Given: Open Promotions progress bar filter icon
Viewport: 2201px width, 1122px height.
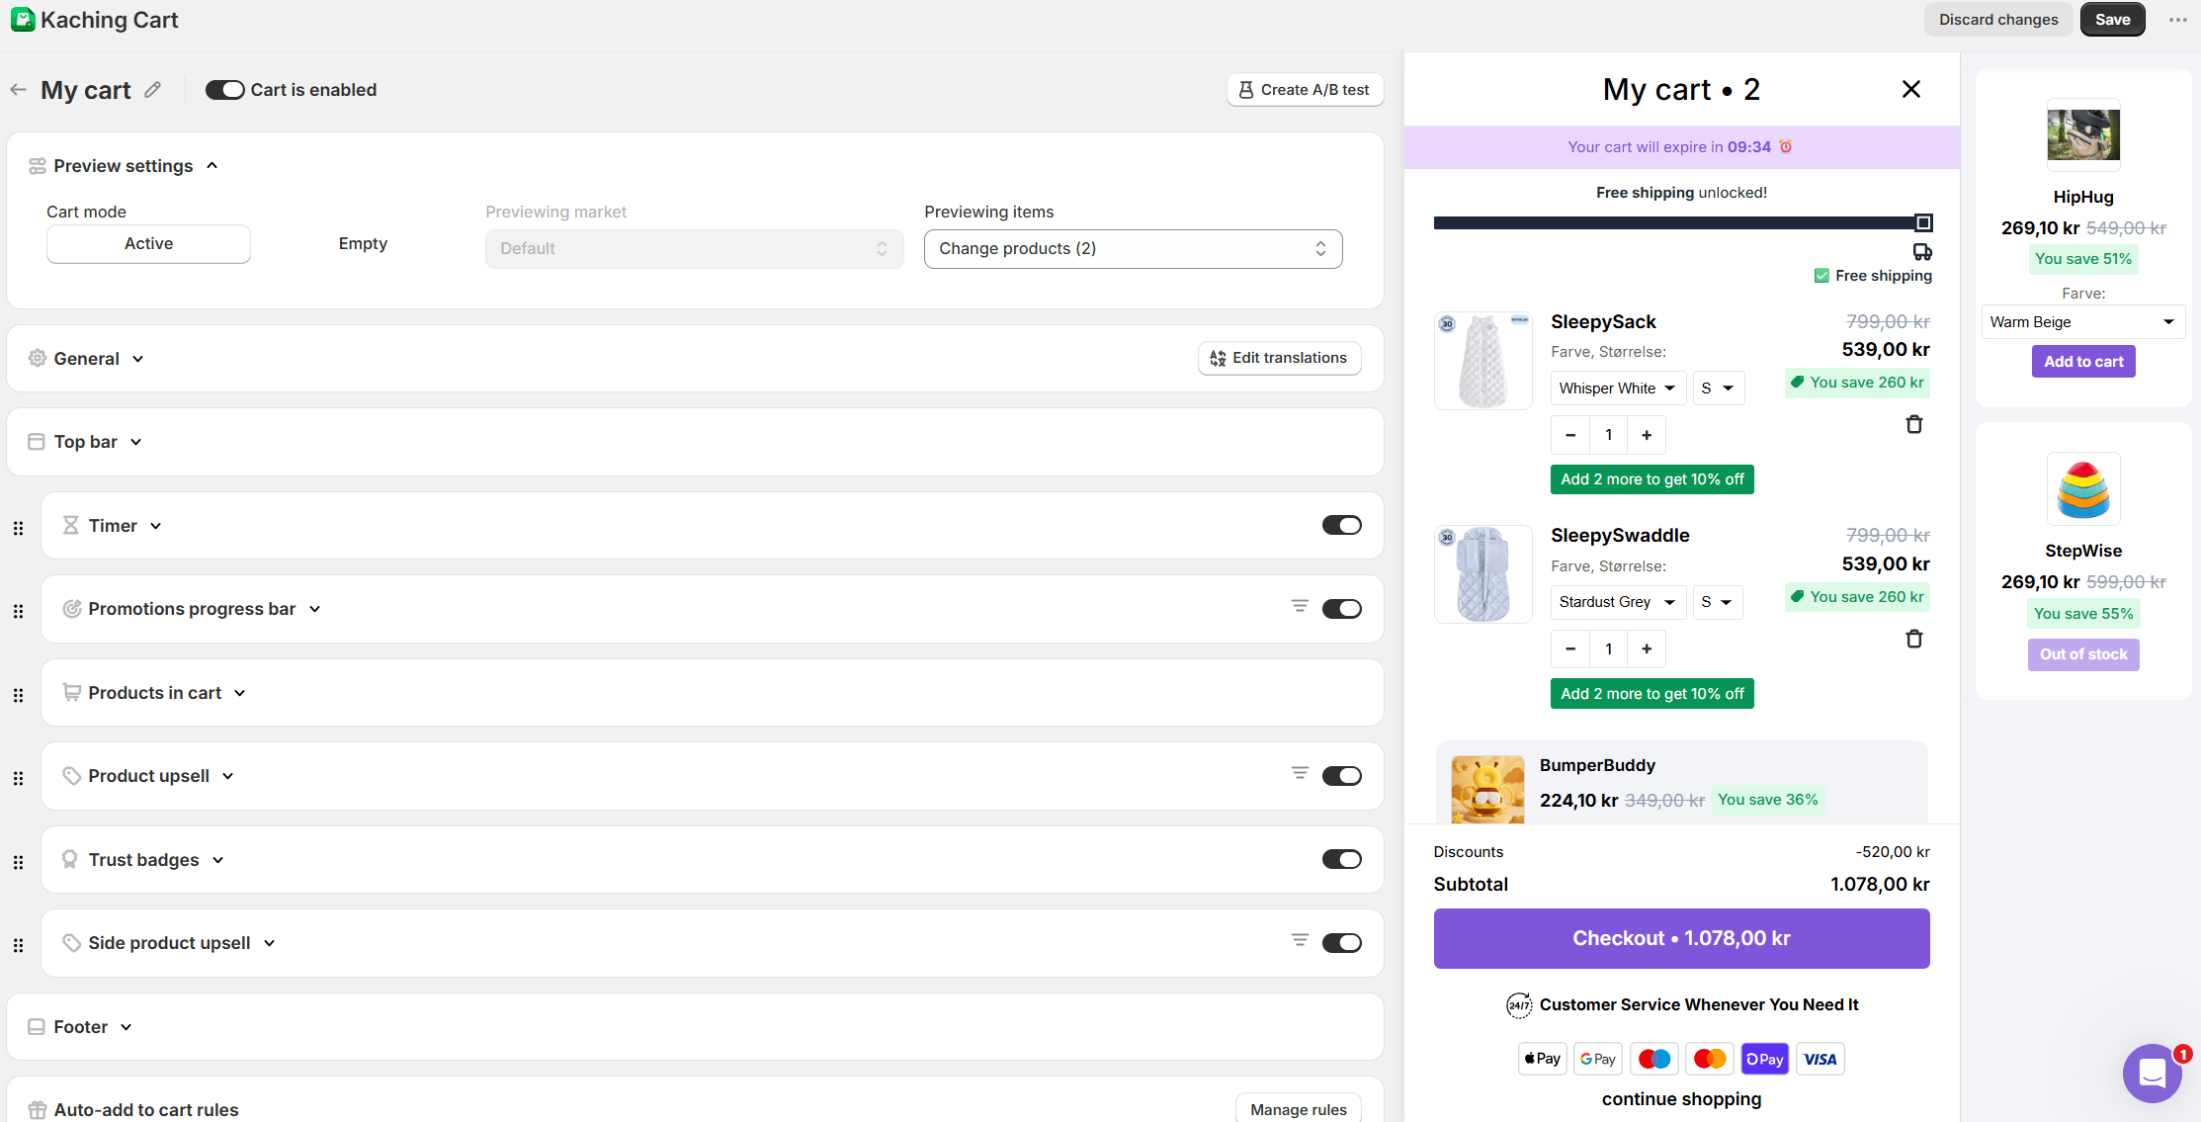Looking at the screenshot, I should [x=1300, y=606].
